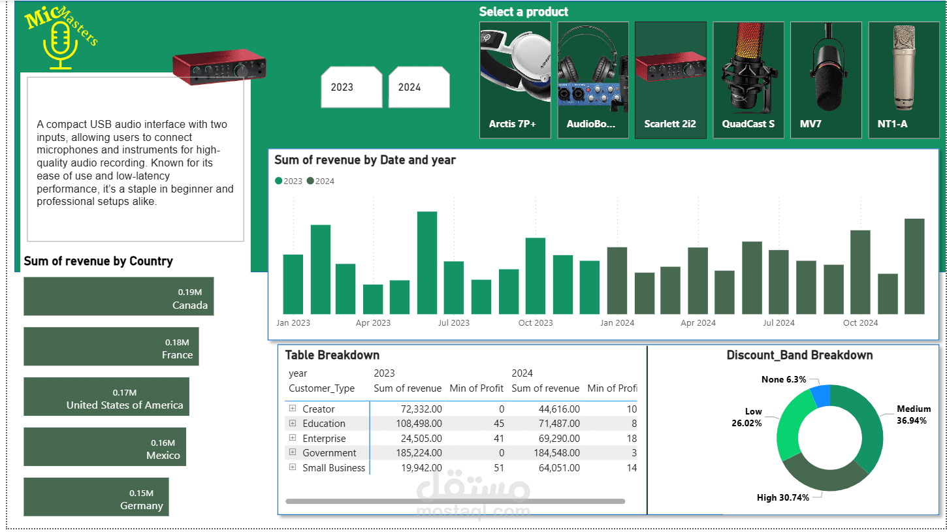Sort by Sum of revenue under 2023
Image resolution: width=947 pixels, height=532 pixels.
pos(408,388)
